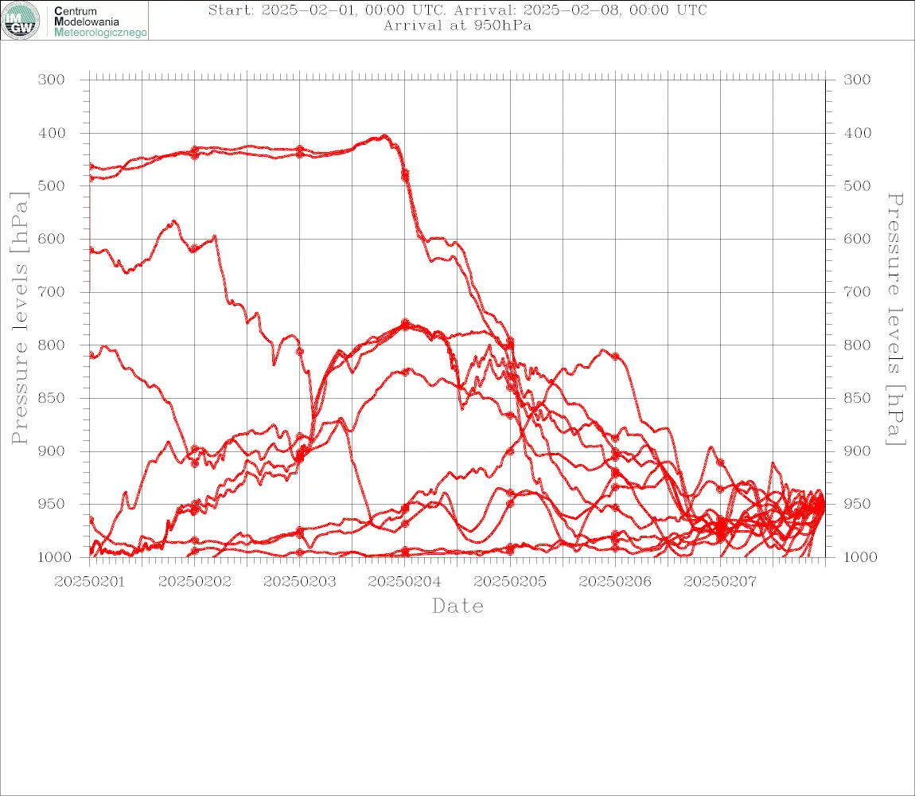Click the trajectory marker at 20250206 near 810 hPa
Viewport: 915px width, 796px height.
(x=615, y=357)
